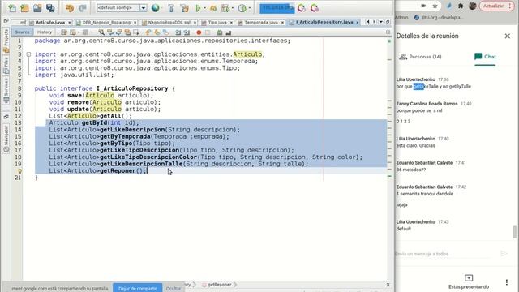Click the Shift Line Left icon
Viewport: 519px width, 292px height.
[178, 32]
